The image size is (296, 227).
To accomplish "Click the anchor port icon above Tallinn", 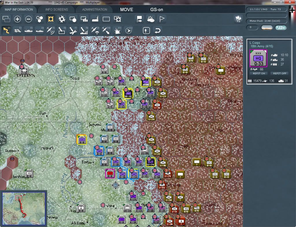I will (x=22, y=61).
